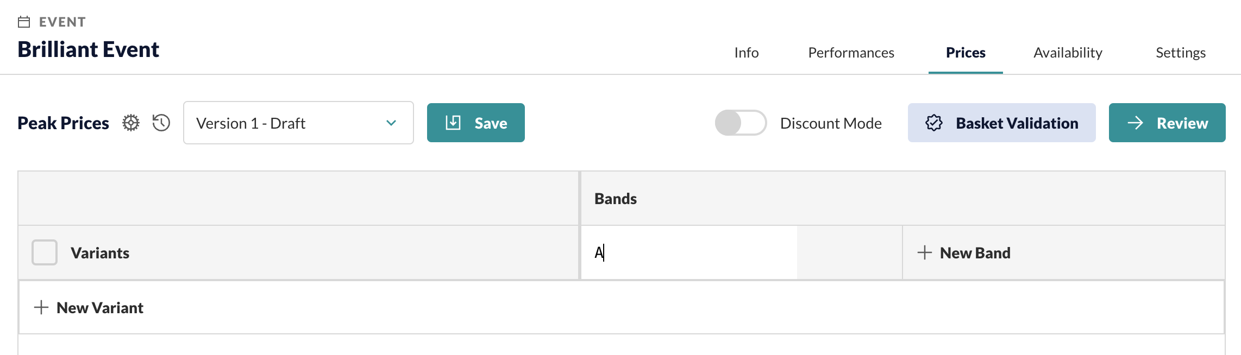Switch to the Info tab

(x=746, y=53)
